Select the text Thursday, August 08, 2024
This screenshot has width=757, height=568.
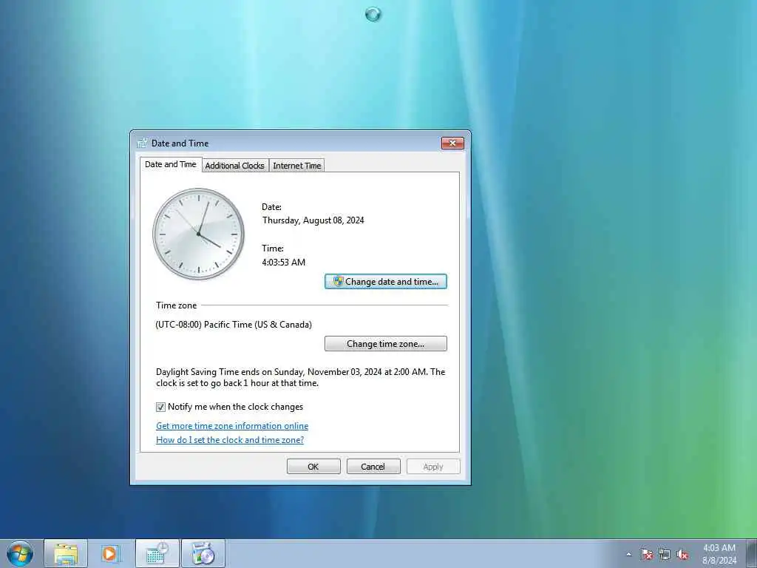[x=313, y=220]
